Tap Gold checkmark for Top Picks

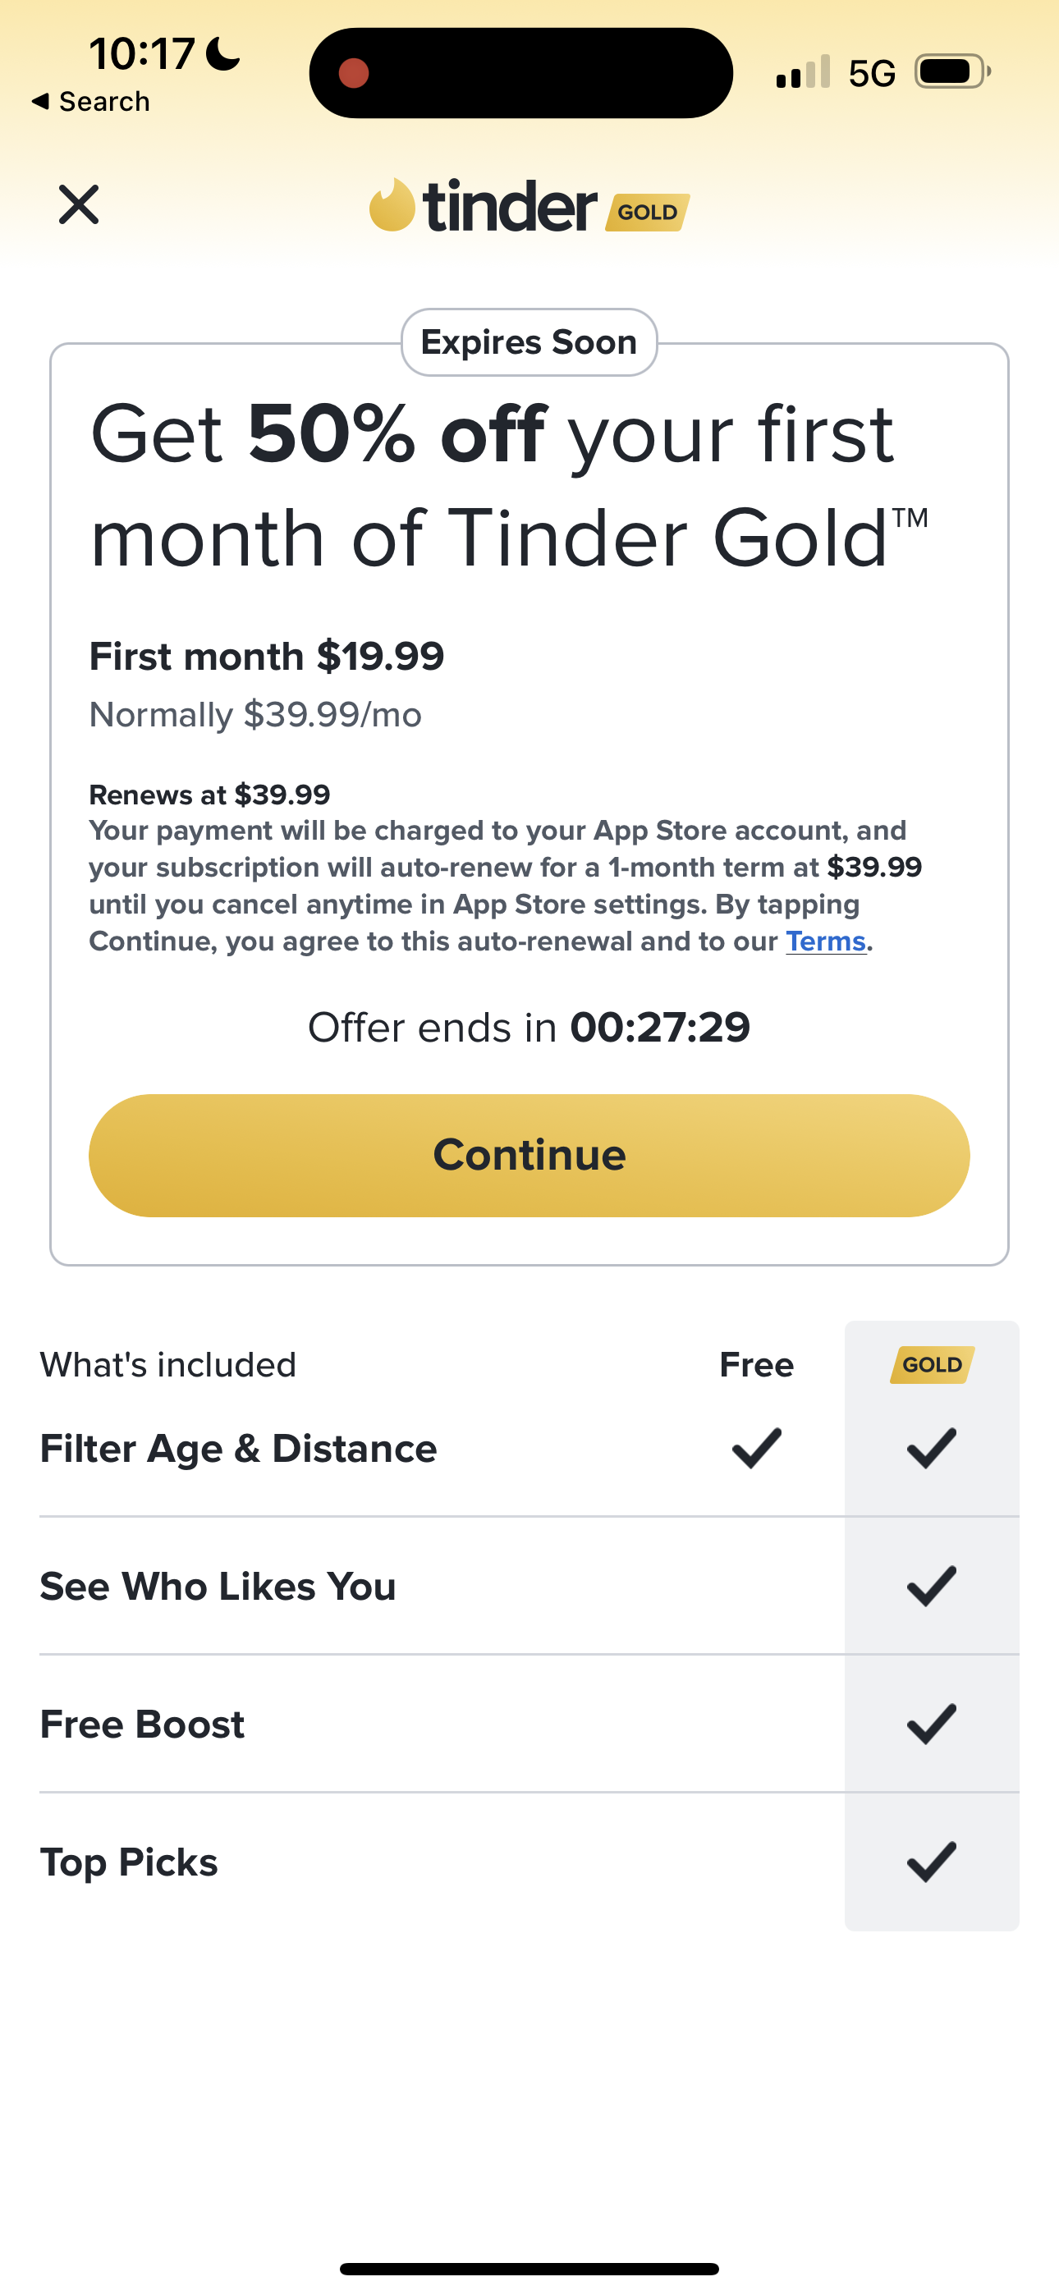tap(932, 1862)
